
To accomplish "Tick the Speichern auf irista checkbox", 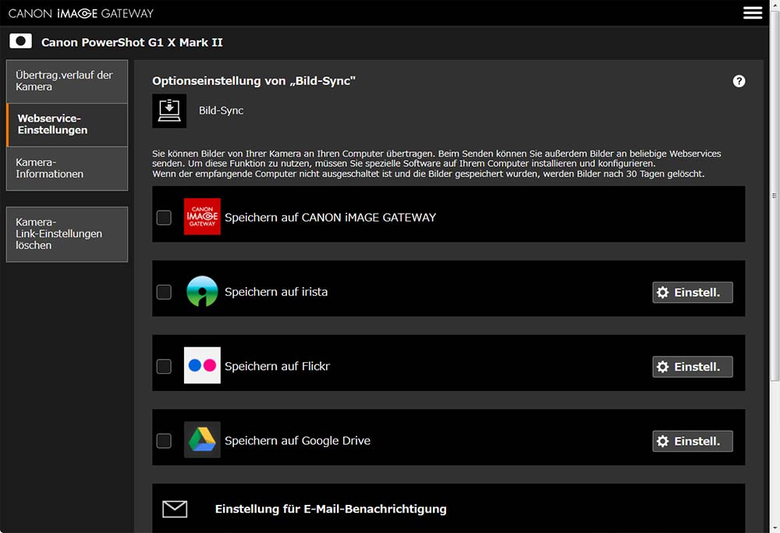I will pos(164,292).
